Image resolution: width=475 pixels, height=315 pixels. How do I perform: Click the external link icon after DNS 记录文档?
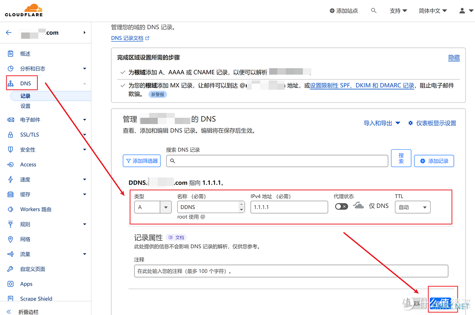point(147,38)
